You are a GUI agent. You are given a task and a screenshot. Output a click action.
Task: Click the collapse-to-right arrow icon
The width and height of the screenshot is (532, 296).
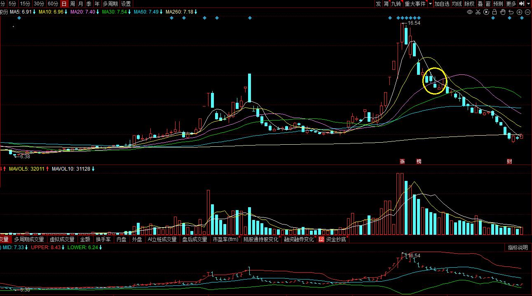pos(521,4)
